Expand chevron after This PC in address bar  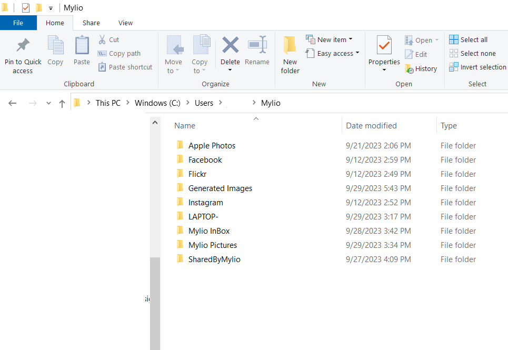click(127, 103)
